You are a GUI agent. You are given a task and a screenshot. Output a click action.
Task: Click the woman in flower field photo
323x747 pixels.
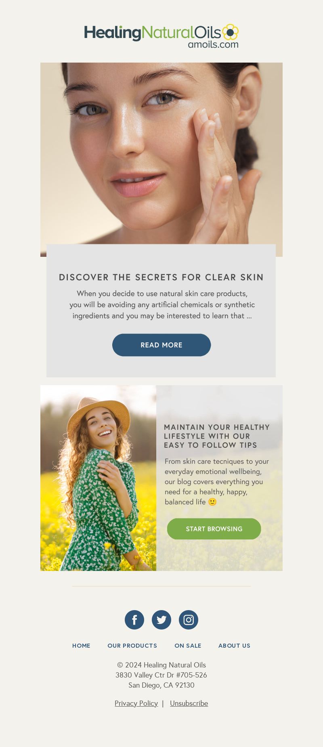click(98, 478)
